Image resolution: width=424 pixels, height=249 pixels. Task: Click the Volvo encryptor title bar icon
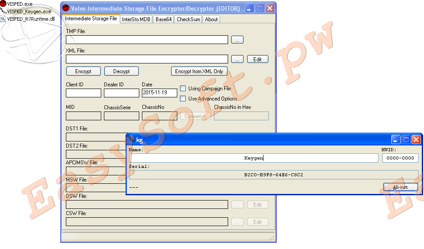(66, 8)
